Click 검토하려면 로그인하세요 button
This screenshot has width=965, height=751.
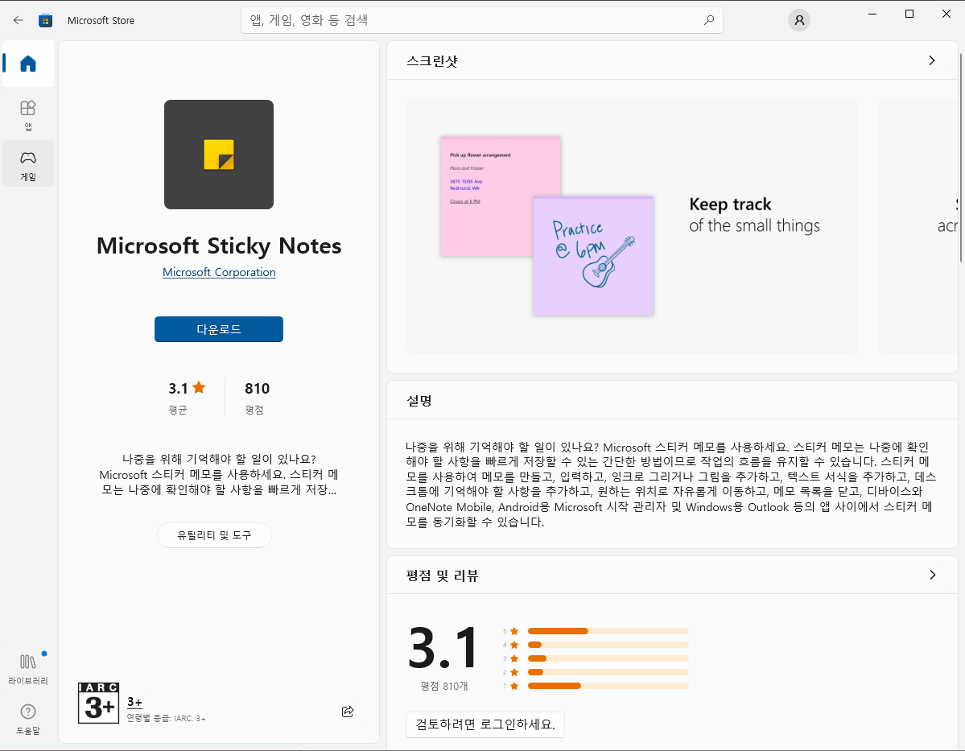coord(485,724)
